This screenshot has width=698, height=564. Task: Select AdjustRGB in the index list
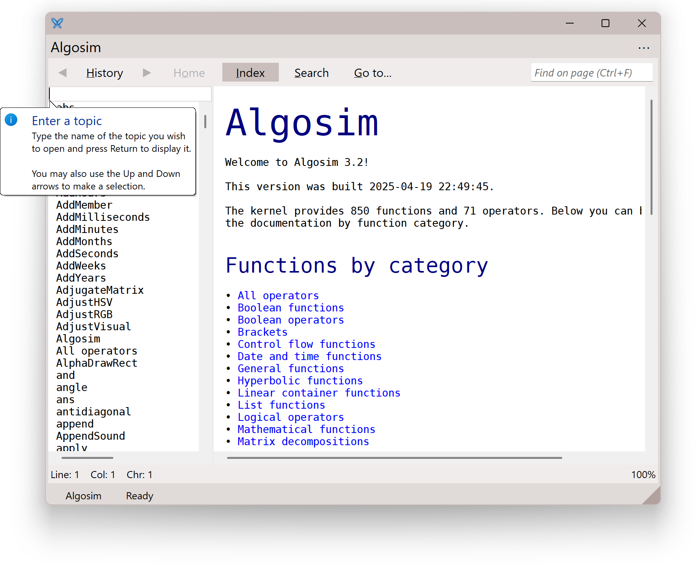click(84, 314)
